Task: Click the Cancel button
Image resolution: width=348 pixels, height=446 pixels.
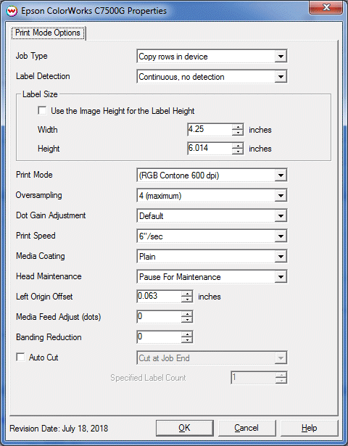Action: click(246, 428)
